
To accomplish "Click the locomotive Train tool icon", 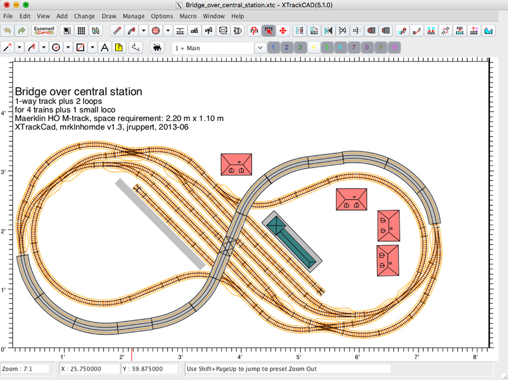I will coord(157,47).
